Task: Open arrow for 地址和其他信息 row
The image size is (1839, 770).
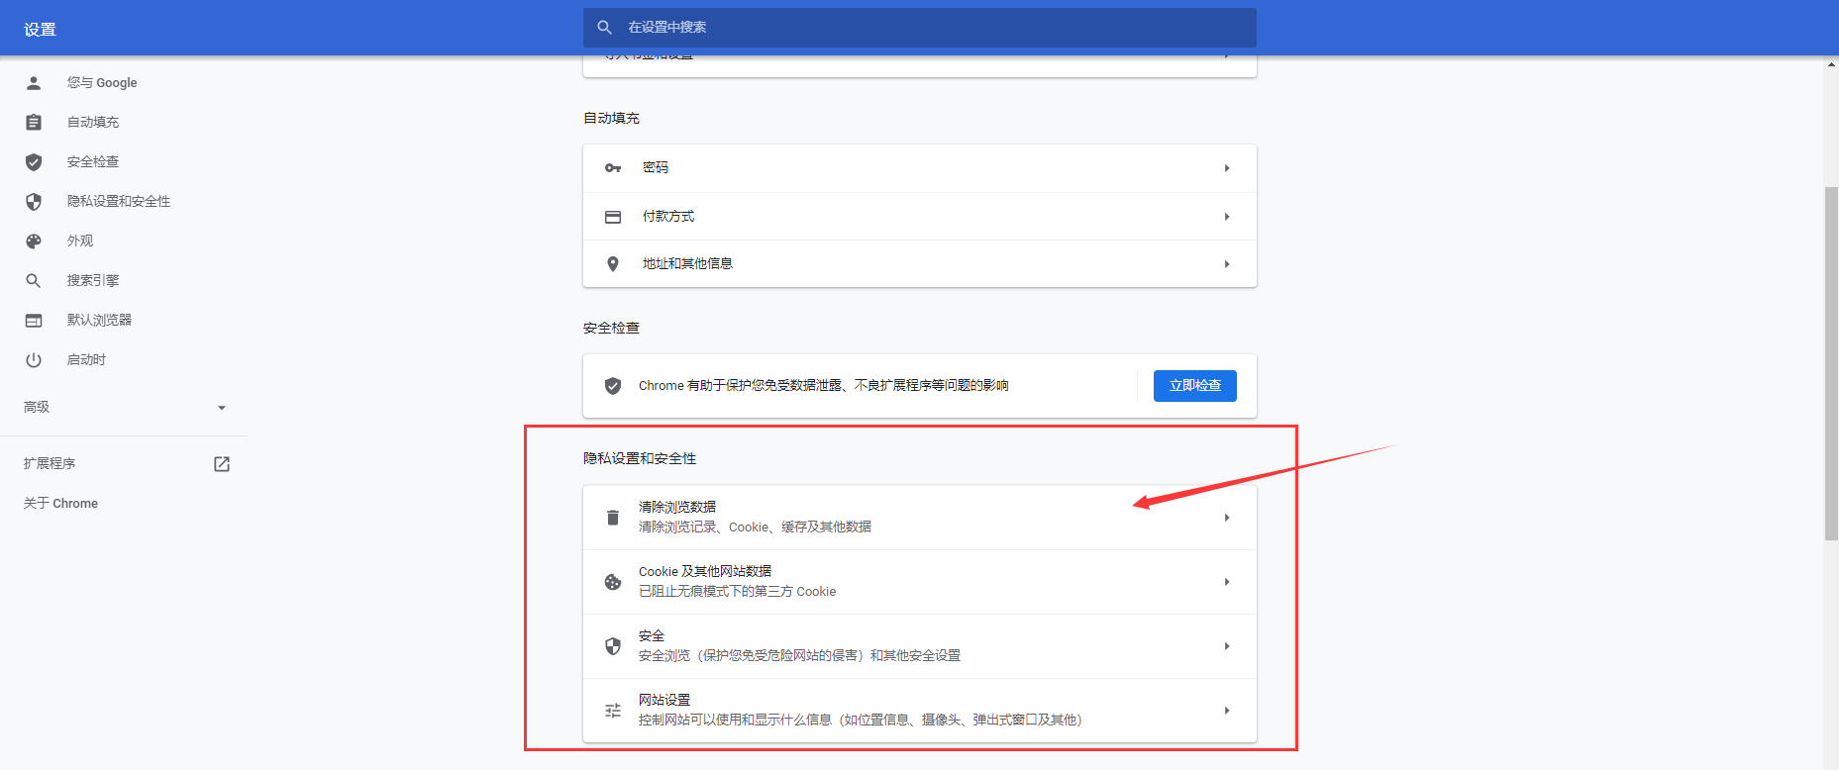Action: tap(1227, 264)
